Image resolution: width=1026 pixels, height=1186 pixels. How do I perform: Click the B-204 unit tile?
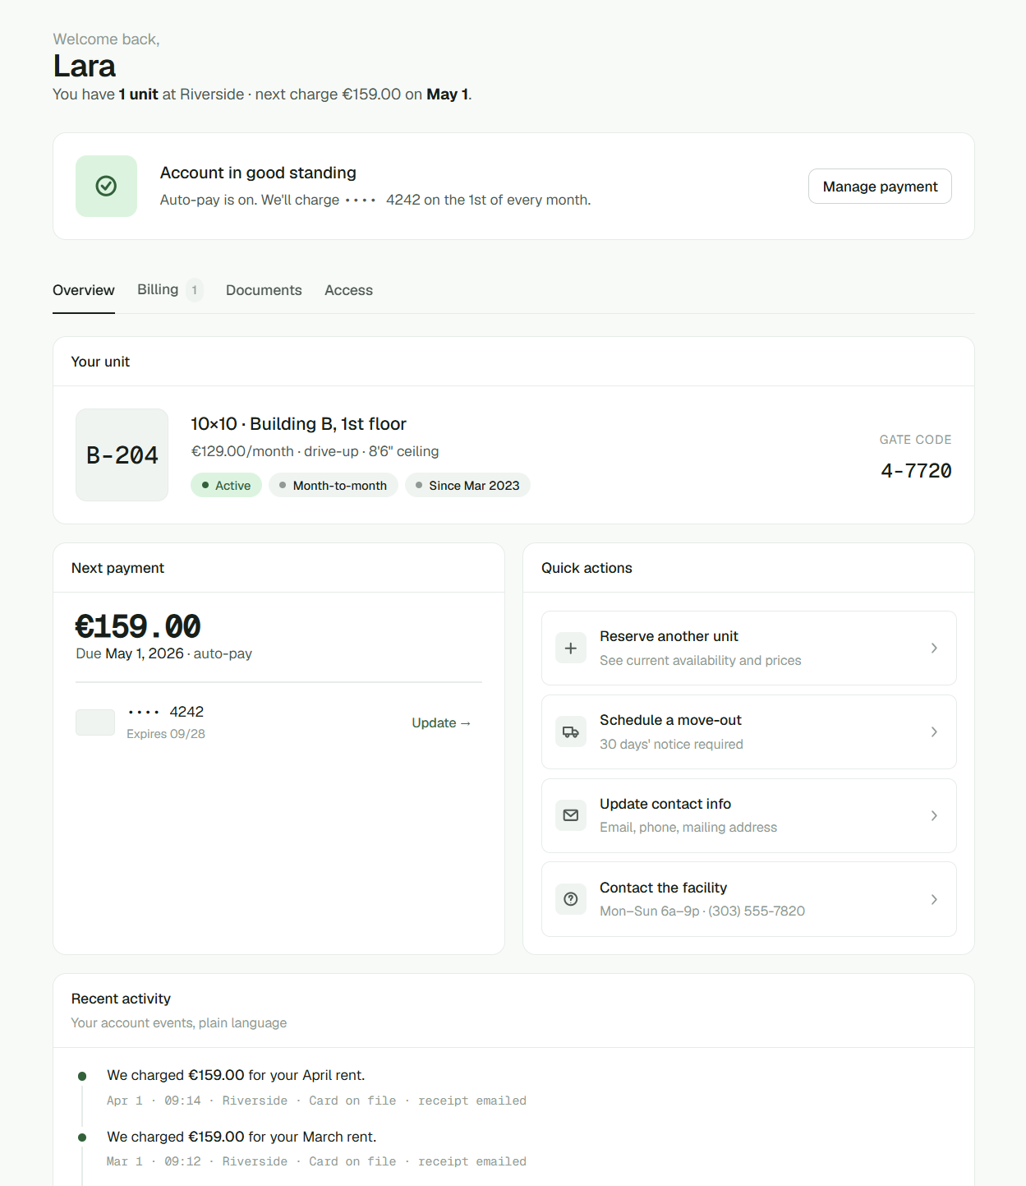(122, 455)
